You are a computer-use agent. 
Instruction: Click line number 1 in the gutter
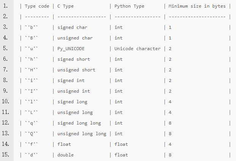(5, 6)
